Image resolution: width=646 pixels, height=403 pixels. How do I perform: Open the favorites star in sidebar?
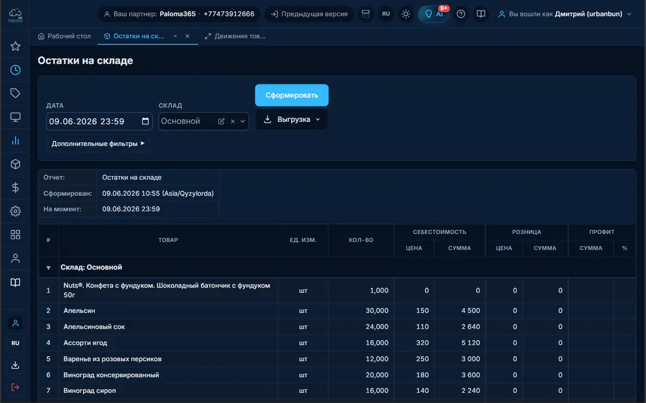[15, 46]
